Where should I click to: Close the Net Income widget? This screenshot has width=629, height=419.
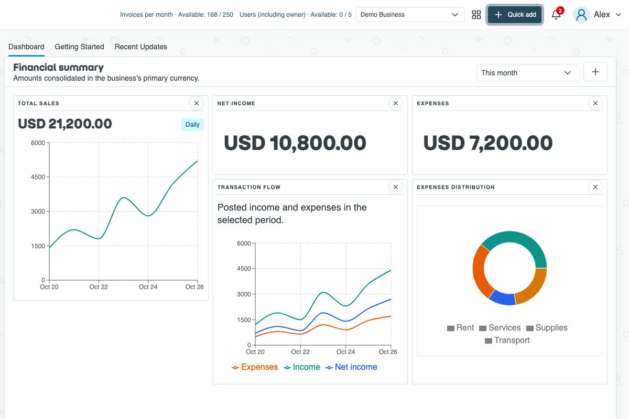tap(396, 103)
